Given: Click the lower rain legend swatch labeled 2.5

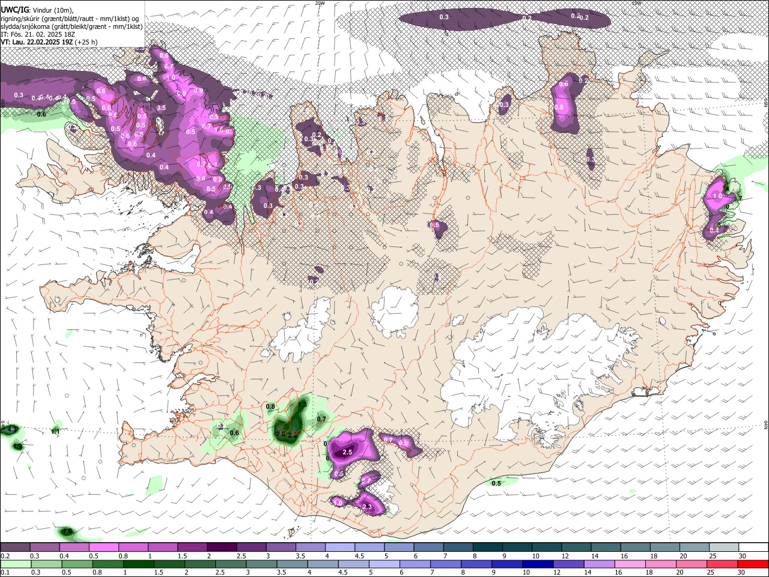Looking at the screenshot, I should tap(230, 564).
